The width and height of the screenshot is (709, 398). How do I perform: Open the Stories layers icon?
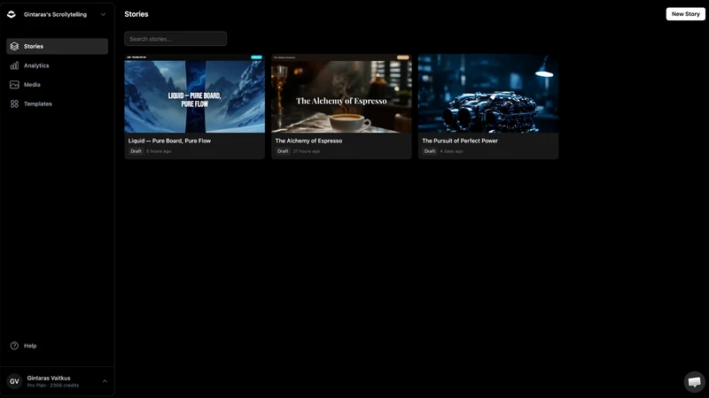coord(14,46)
